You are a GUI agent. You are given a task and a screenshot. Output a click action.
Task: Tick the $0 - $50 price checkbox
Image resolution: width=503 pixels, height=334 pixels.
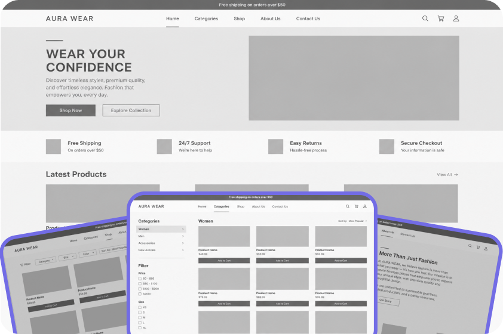click(x=140, y=279)
